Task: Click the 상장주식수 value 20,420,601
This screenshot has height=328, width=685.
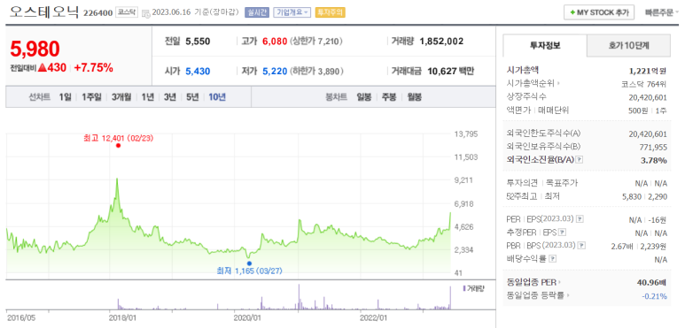Action: click(x=648, y=97)
